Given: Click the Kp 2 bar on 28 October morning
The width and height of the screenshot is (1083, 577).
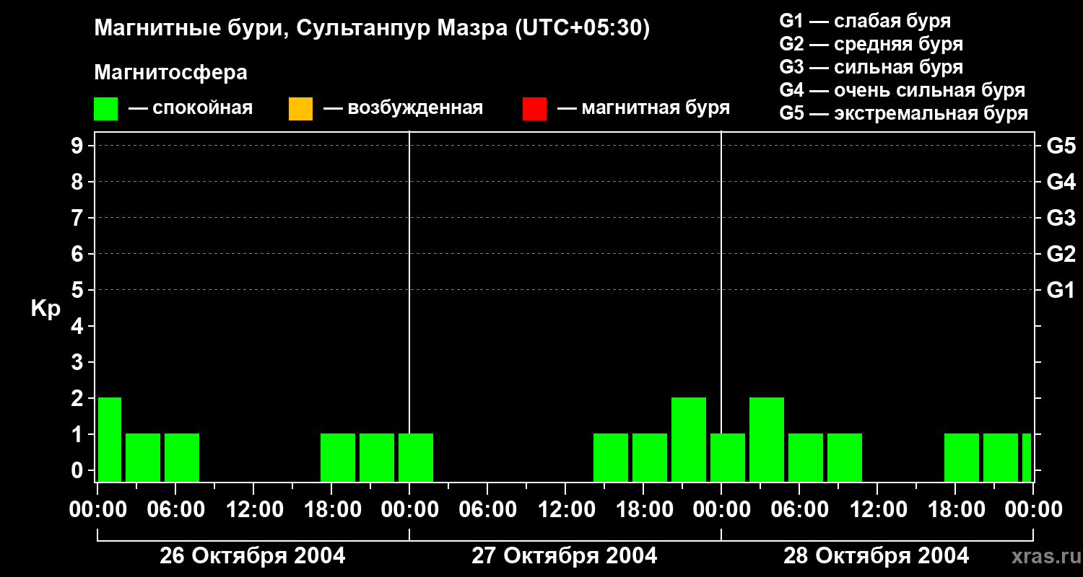Looking at the screenshot, I should click(x=766, y=439).
